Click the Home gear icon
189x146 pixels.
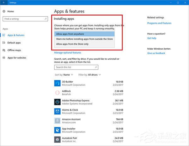4,11
